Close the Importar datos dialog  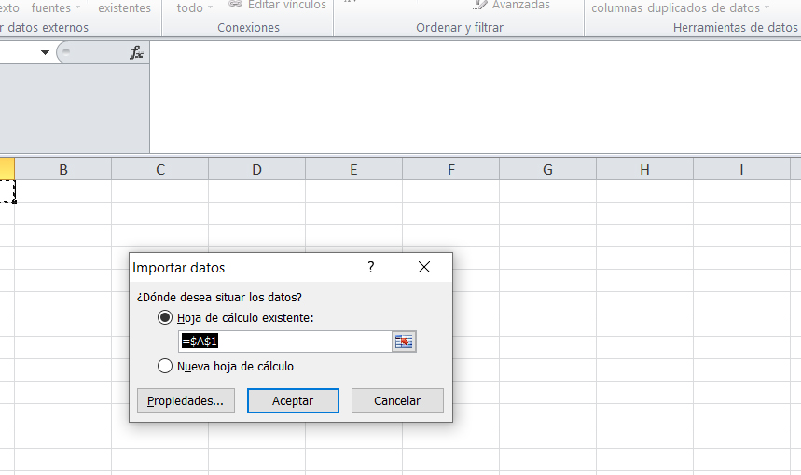pos(424,268)
